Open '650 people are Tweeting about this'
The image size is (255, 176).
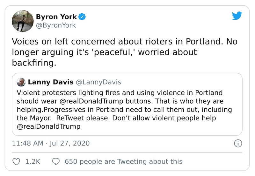coord(124,162)
